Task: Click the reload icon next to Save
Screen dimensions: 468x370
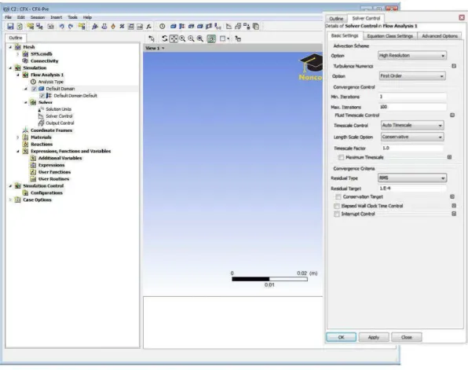Action: pyautogui.click(x=20, y=27)
